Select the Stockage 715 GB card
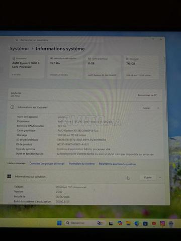The height and width of the screenshot is (241, 181). tap(141, 67)
